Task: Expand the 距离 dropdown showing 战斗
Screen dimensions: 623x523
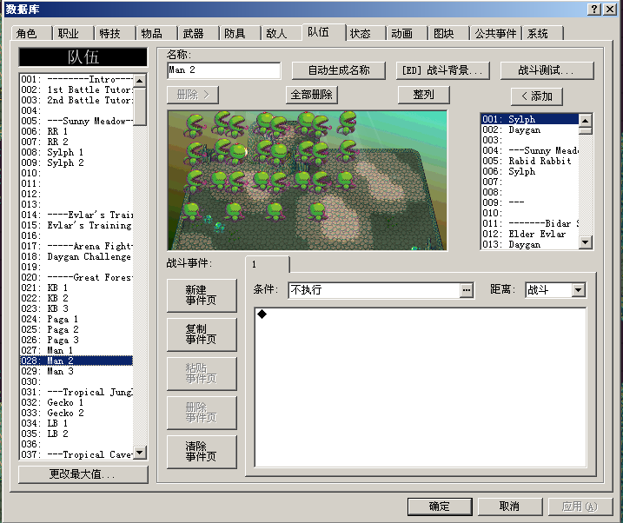Action: pos(578,290)
